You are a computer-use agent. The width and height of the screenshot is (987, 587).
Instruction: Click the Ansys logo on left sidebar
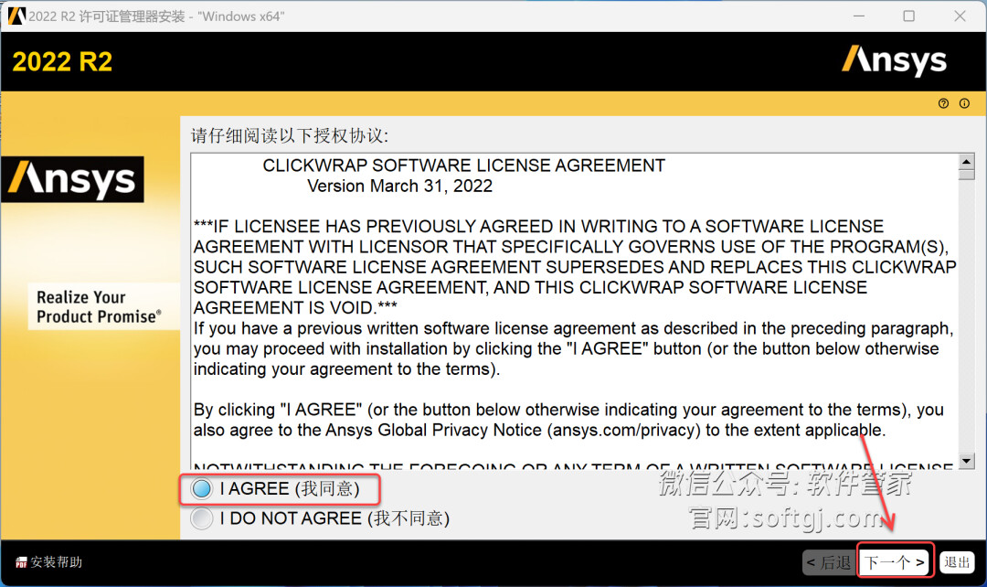72,179
